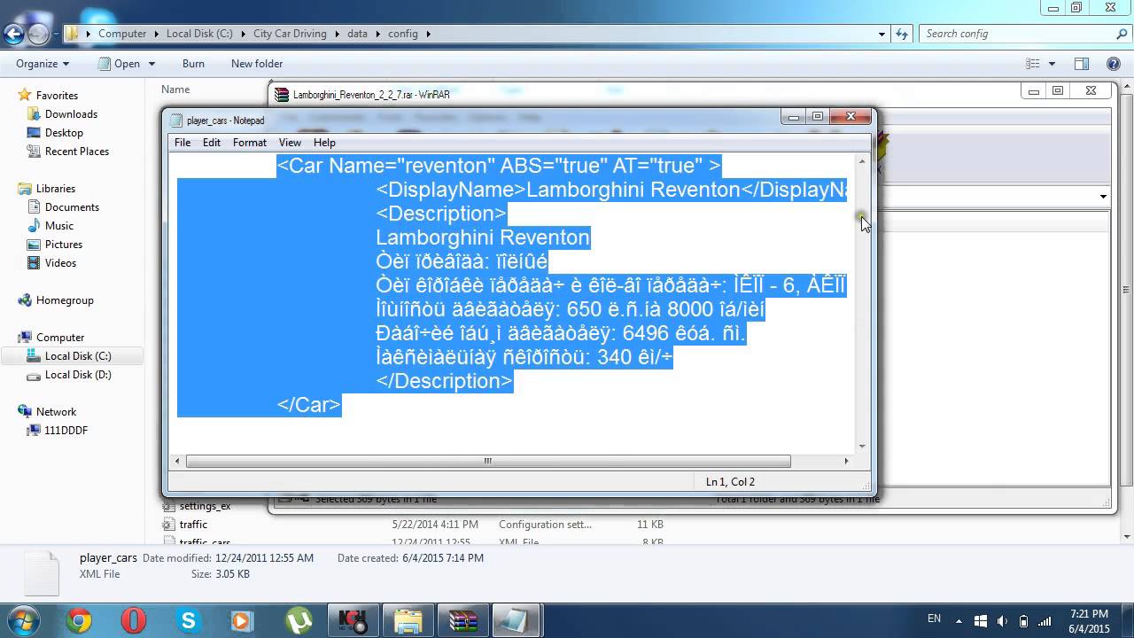The height and width of the screenshot is (638, 1134).
Task: Refresh the config folder view
Action: [902, 34]
